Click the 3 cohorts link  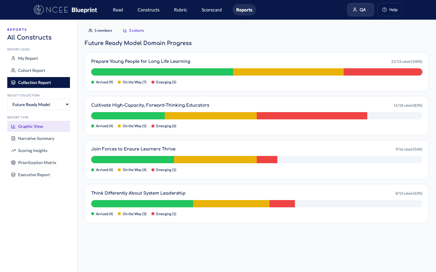click(134, 31)
